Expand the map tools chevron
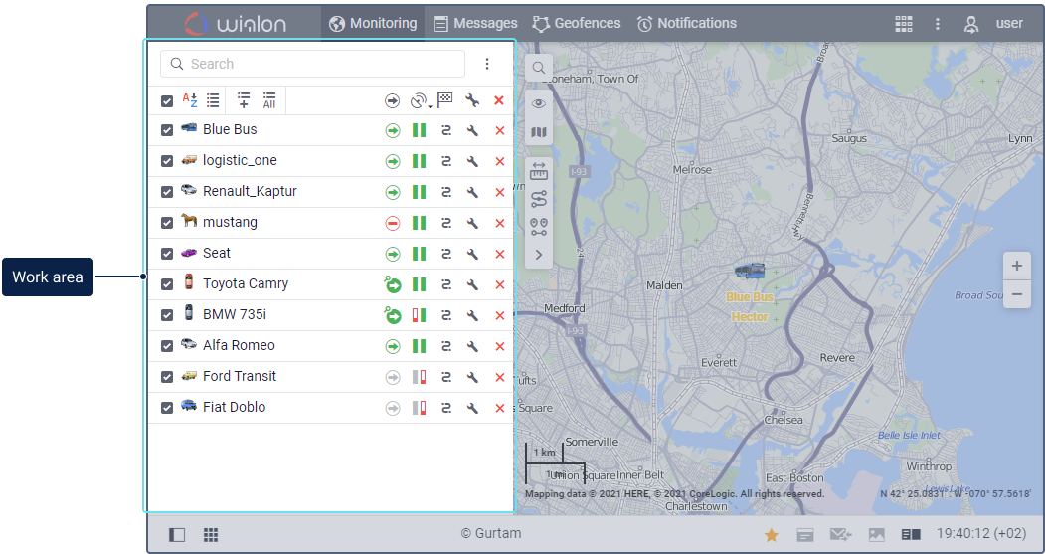The image size is (1045, 554). pyautogui.click(x=539, y=255)
